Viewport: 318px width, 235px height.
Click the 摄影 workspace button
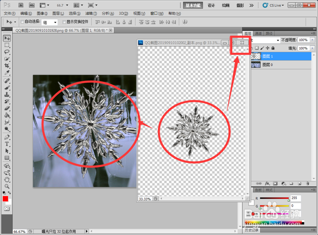(239, 5)
